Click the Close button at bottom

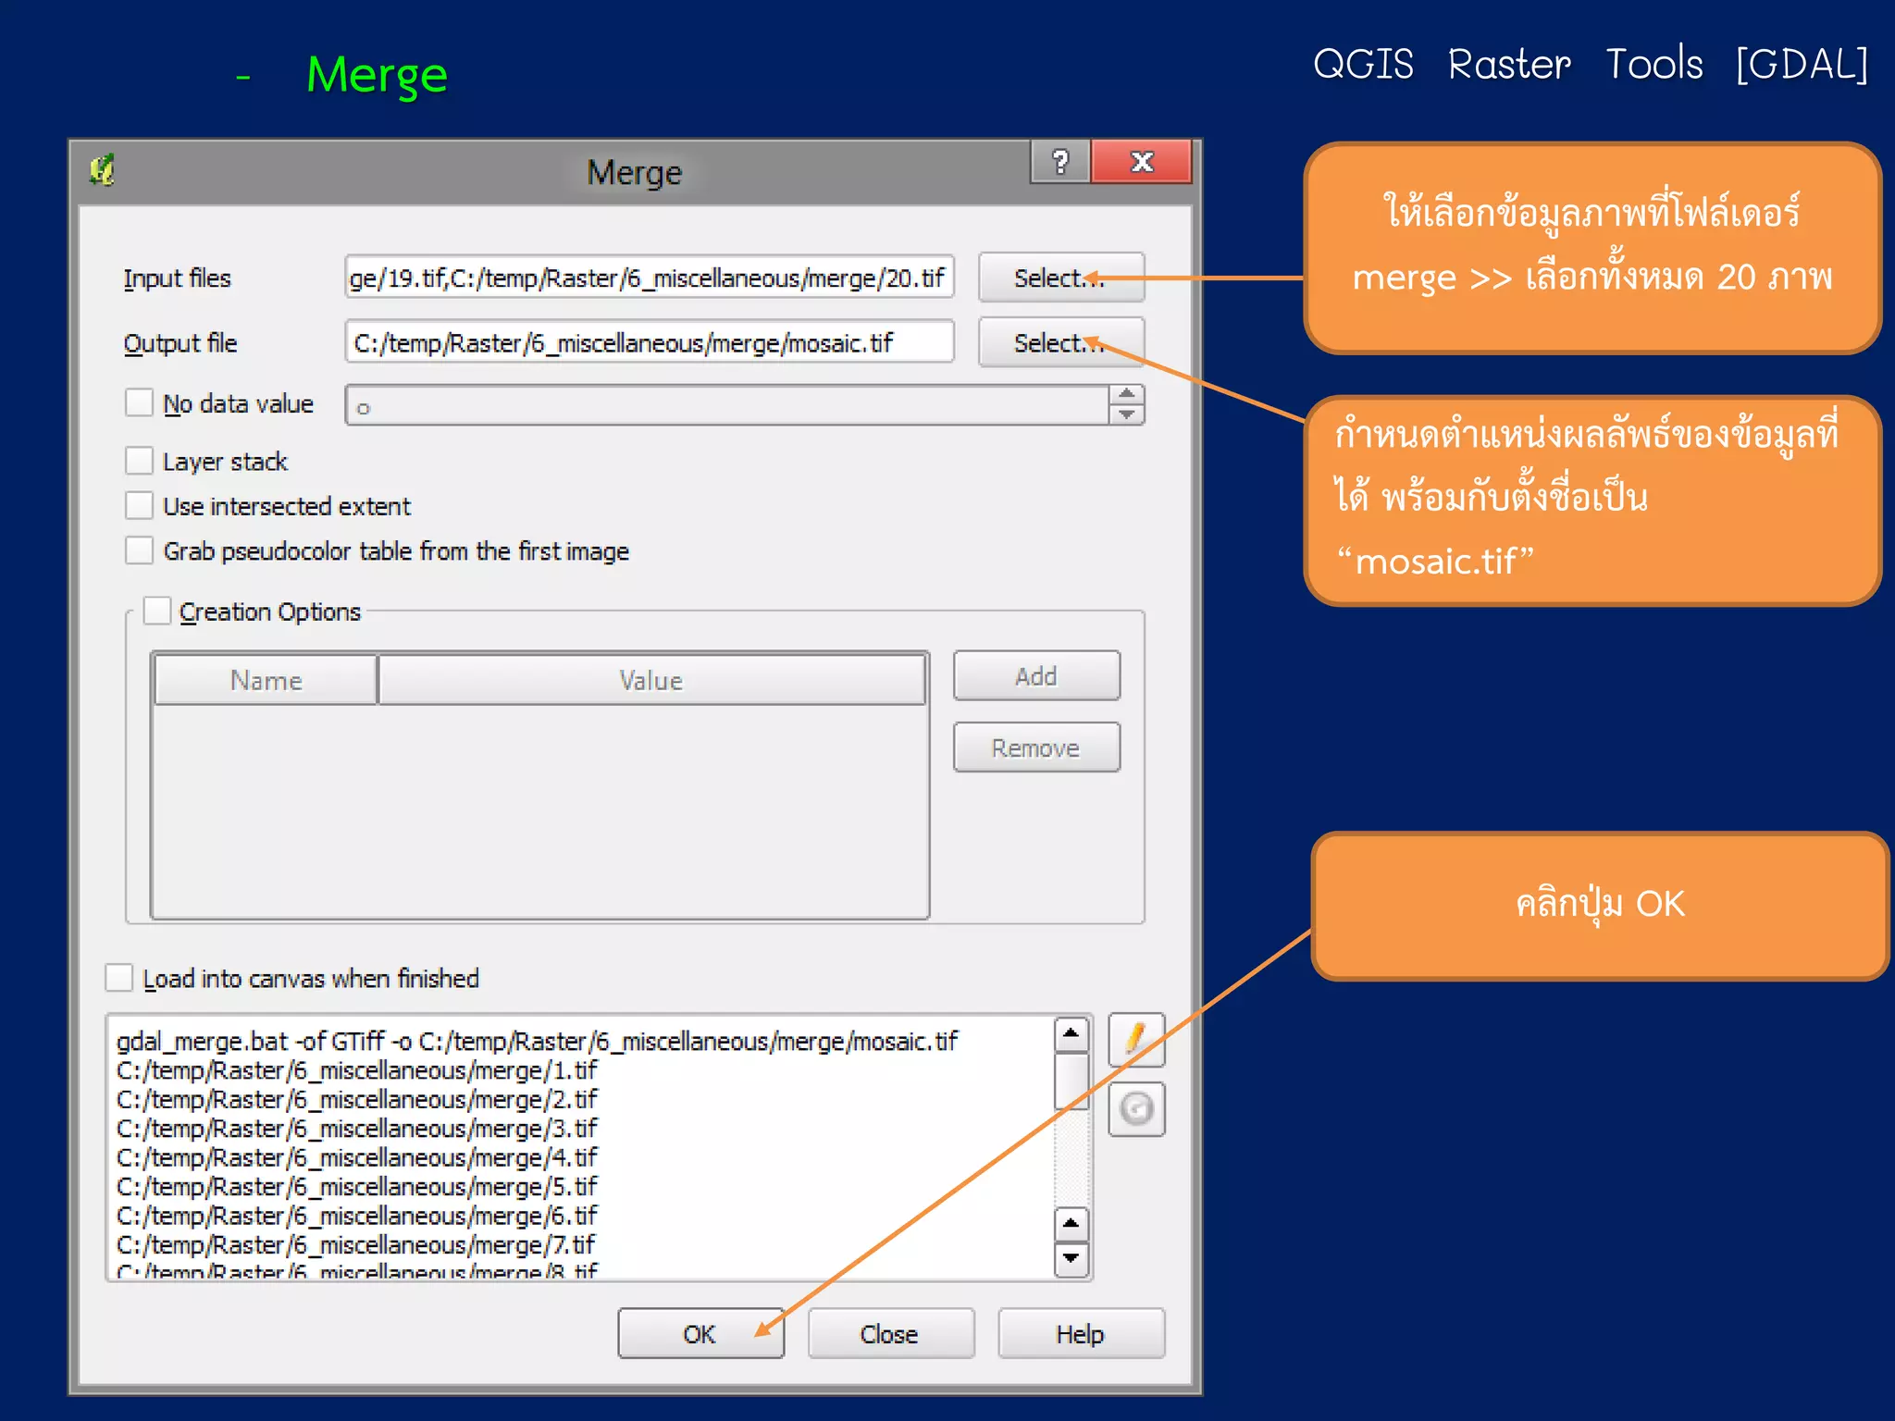[x=890, y=1333]
